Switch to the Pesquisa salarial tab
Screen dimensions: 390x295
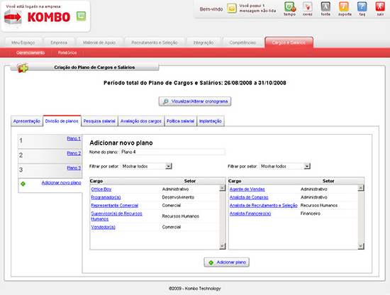click(x=99, y=121)
